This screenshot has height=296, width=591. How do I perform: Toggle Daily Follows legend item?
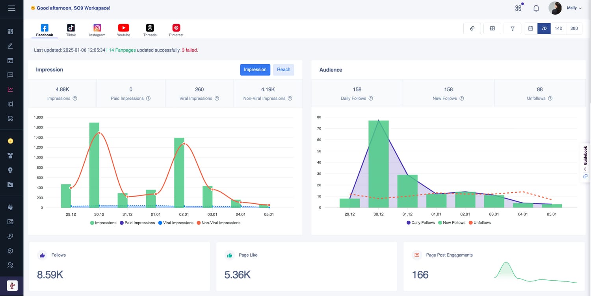pyautogui.click(x=420, y=223)
